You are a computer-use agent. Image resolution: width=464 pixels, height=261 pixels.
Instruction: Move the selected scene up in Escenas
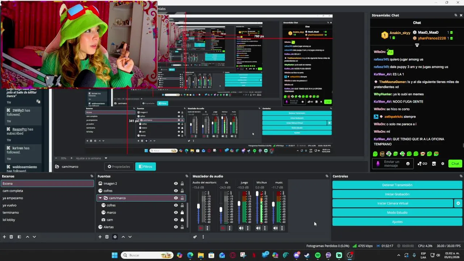[27, 237]
